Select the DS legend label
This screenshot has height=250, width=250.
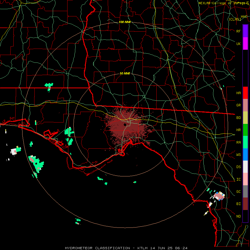239,167
